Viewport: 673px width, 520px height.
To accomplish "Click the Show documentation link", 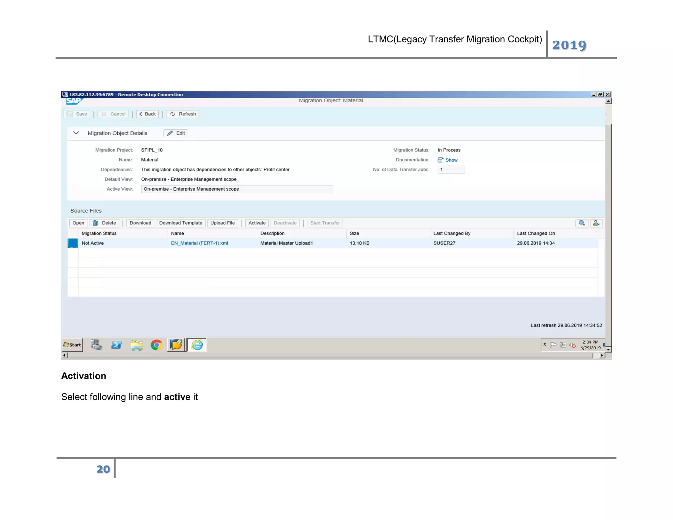I will [451, 160].
